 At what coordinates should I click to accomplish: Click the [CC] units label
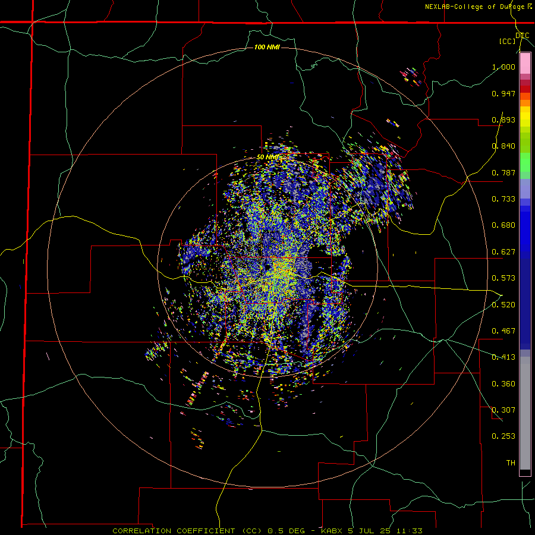507,41
